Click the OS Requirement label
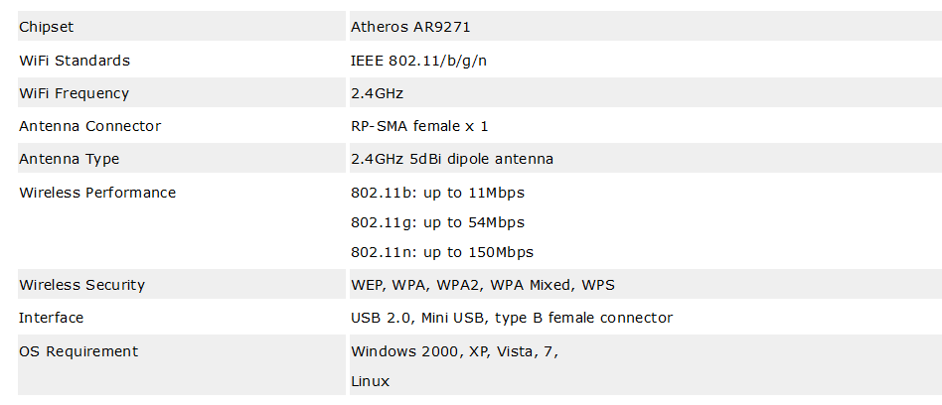The image size is (942, 405). (78, 351)
